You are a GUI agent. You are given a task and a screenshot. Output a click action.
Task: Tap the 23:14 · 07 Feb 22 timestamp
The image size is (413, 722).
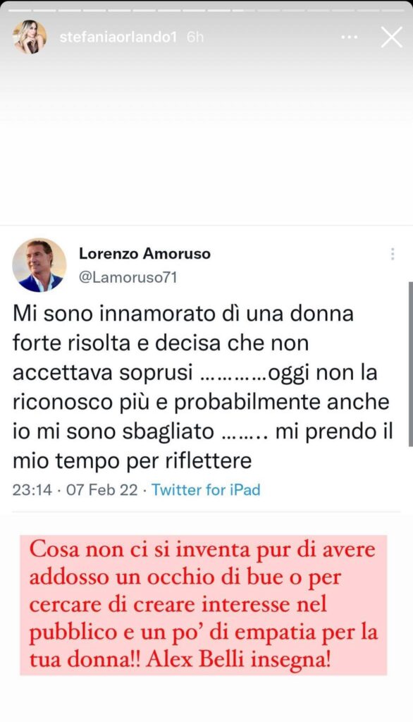75,489
